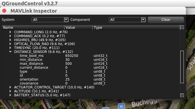Screen dimensions: 195x109
Task: Click the scroll down arrow of message list
Action: coord(182,95)
